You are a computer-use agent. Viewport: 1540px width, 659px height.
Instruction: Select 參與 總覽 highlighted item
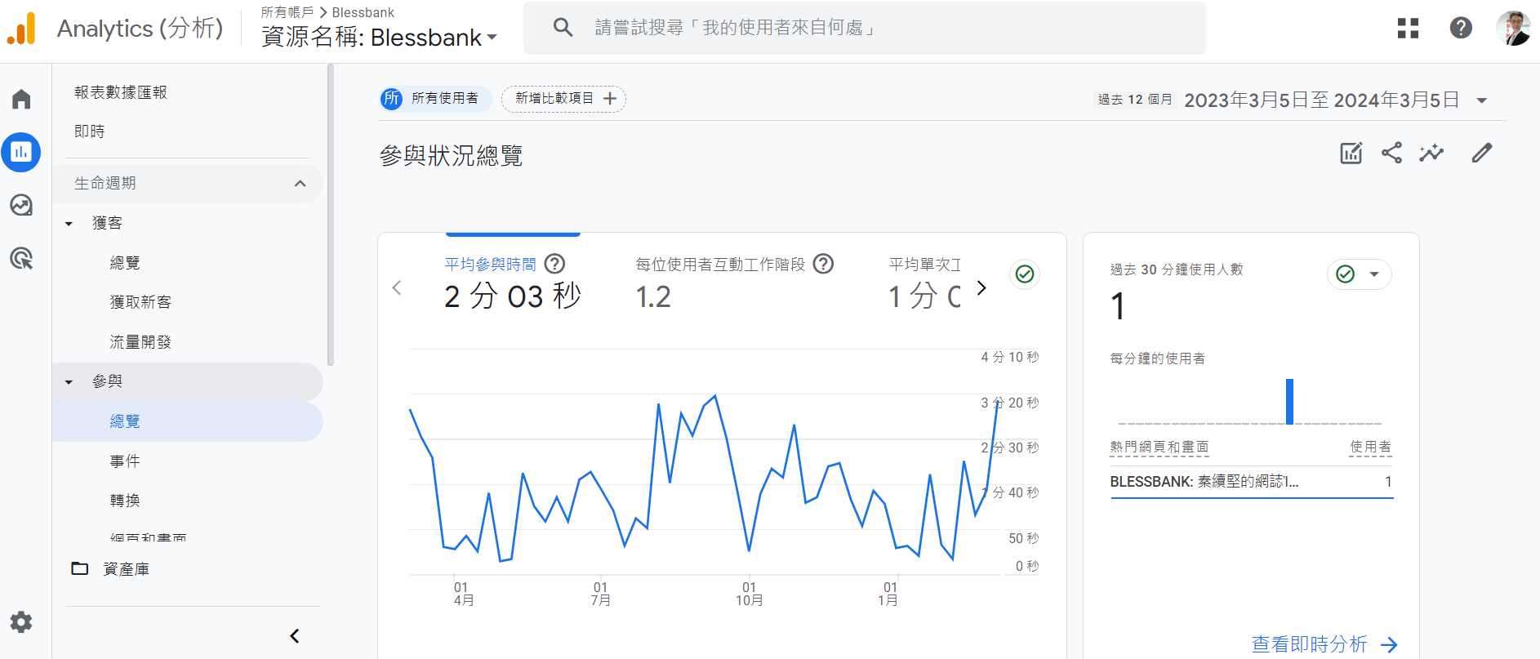(x=188, y=421)
